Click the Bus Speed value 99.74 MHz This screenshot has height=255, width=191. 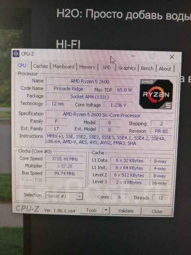64,174
